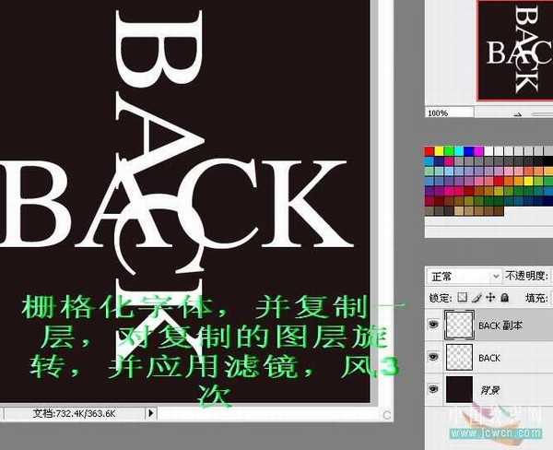Open the 正常 blend mode dropdown
Image resolution: width=553 pixels, height=450 pixels.
(463, 276)
